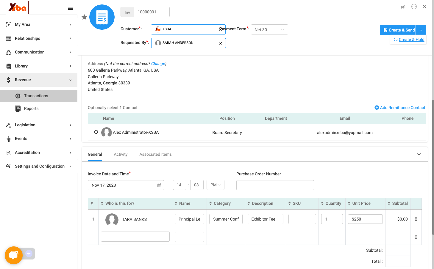Select Alex Administrator-XSBA contact radio button
This screenshot has width=434, height=269.
tap(96, 132)
